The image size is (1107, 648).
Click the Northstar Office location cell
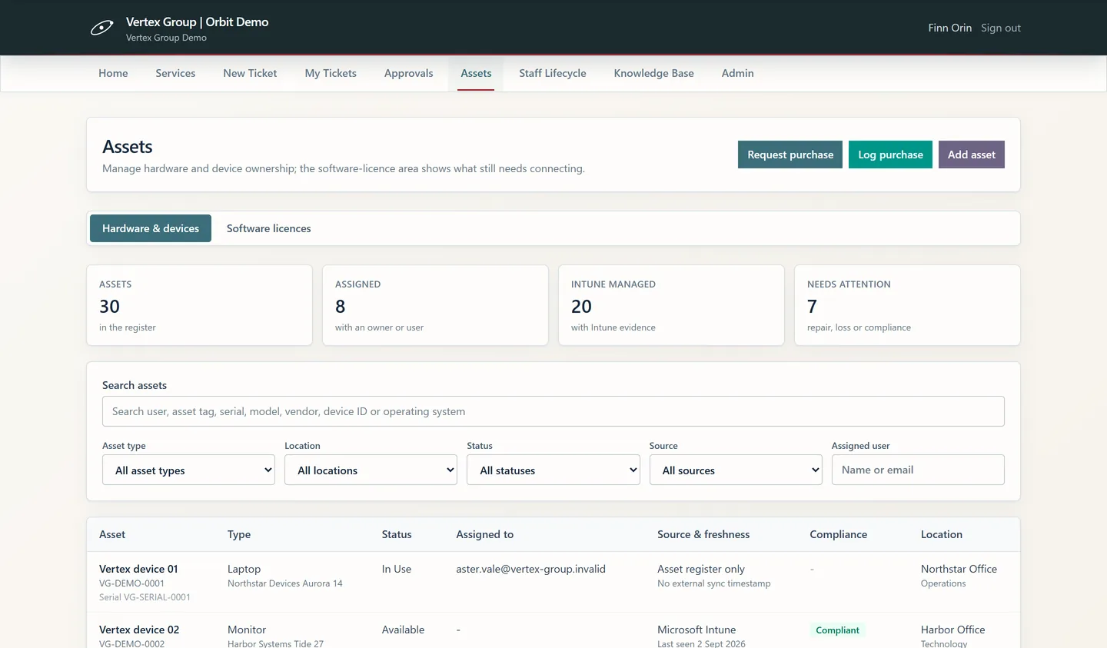coord(959,569)
